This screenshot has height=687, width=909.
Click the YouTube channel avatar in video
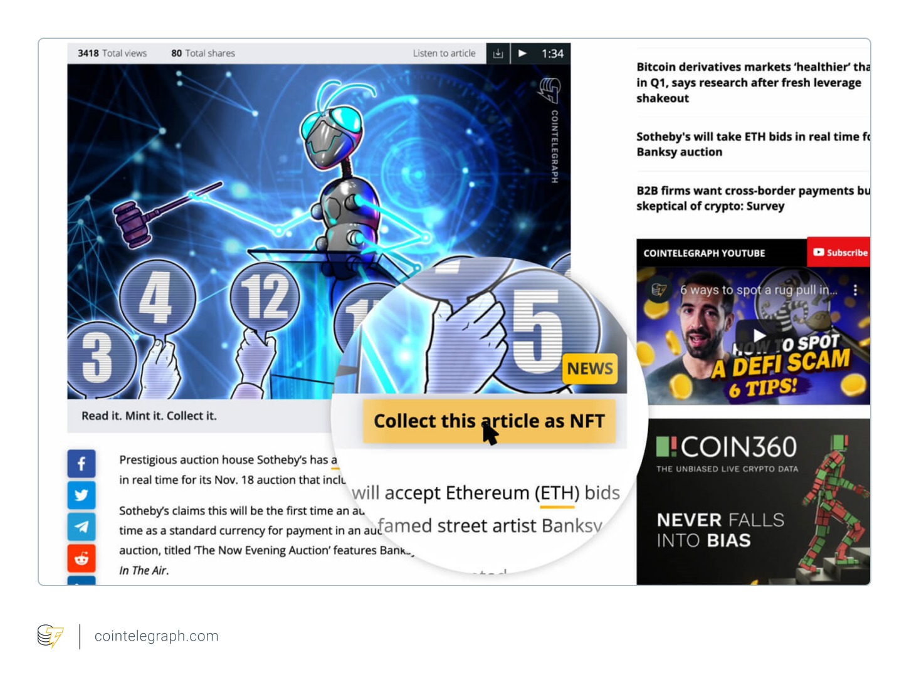pyautogui.click(x=658, y=290)
